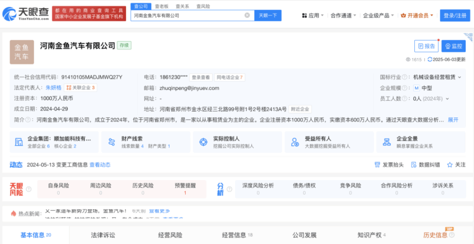Viewport: 474px width, 244px height.
Task: Open the 法律诉讼 tab
Action: click(x=103, y=235)
